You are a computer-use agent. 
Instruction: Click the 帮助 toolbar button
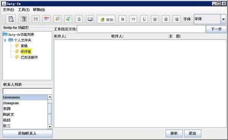click(106, 19)
